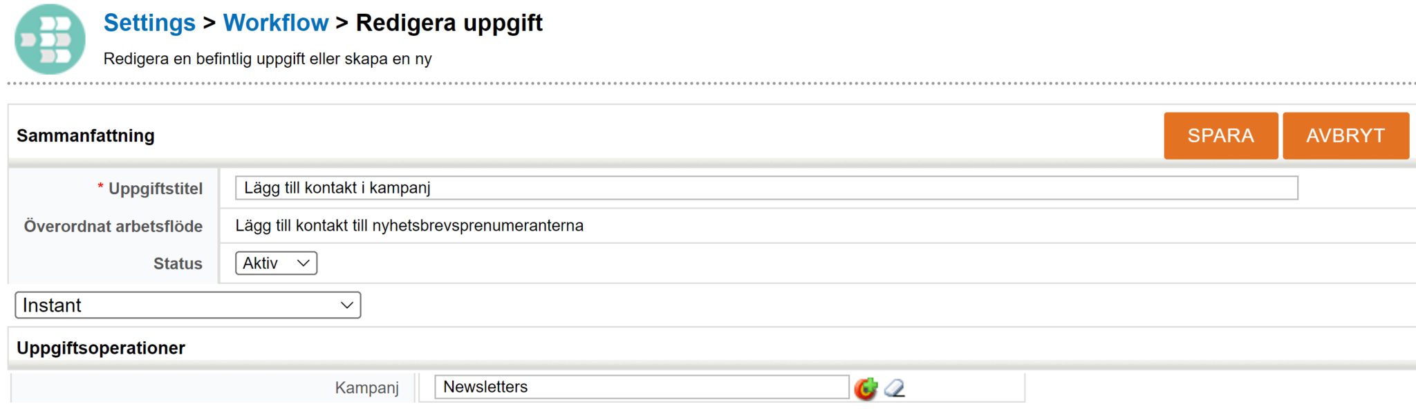Click the Redigera uppgift page title
This screenshot has height=409, width=1416.
coord(449,22)
